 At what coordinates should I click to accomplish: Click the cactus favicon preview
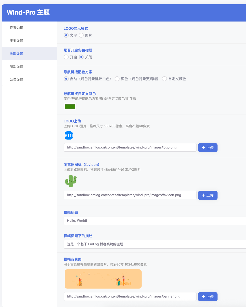(71, 181)
